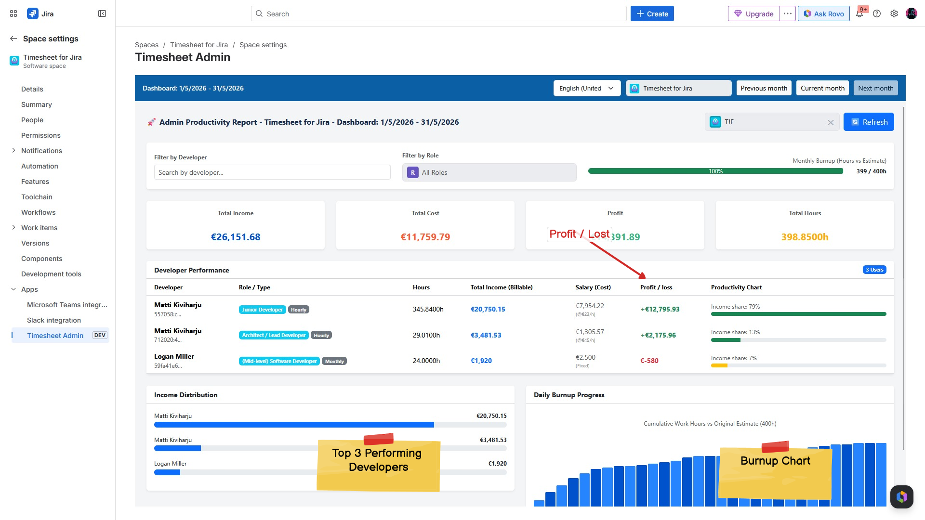The width and height of the screenshot is (925, 520).
Task: Click the back arrow beside Space settings
Action: 13,39
